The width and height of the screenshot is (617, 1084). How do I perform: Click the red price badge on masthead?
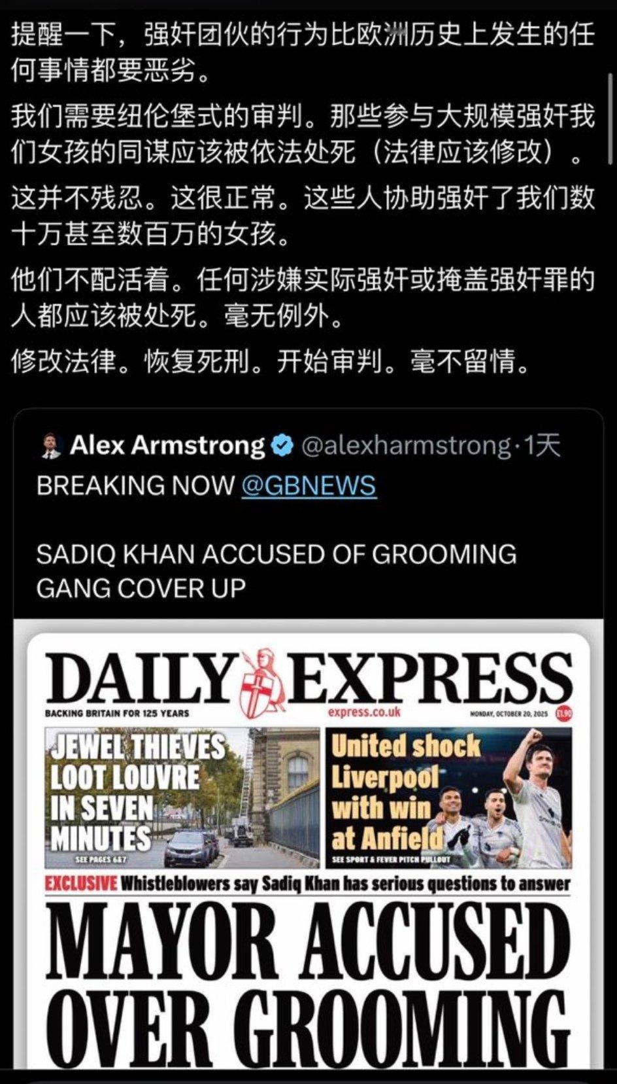[x=563, y=714]
